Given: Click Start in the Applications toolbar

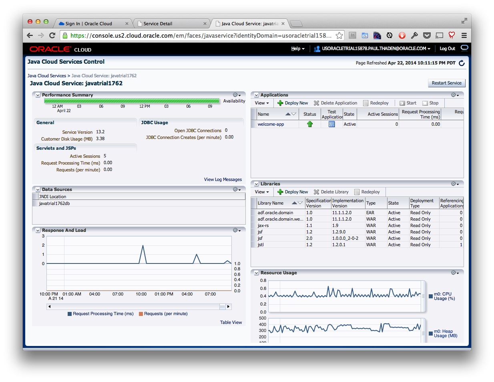Looking at the screenshot, I should pos(408,103).
